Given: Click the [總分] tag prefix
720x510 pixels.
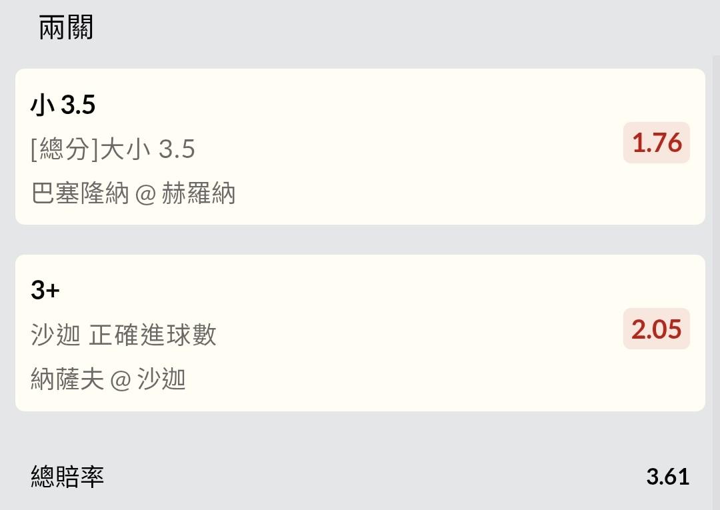Looking at the screenshot, I should tap(65, 149).
